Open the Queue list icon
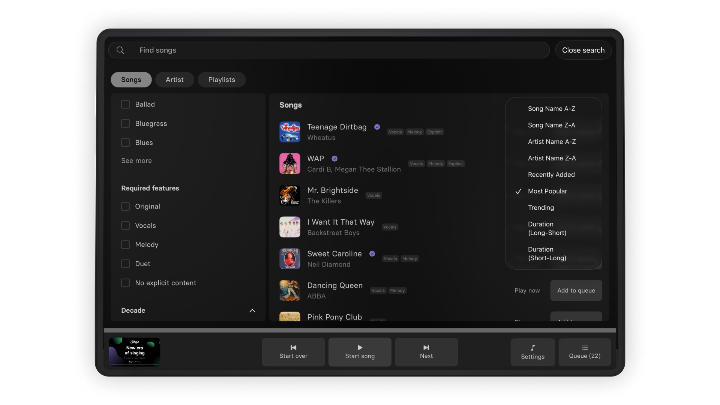Viewport: 720px width, 405px height. pos(584,348)
